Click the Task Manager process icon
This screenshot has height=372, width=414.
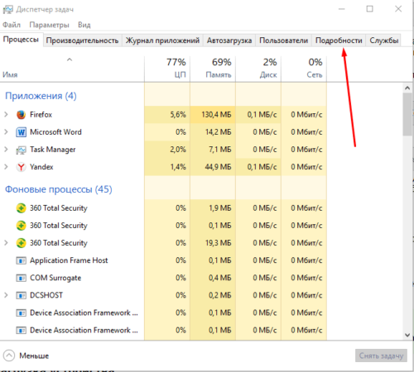point(21,150)
